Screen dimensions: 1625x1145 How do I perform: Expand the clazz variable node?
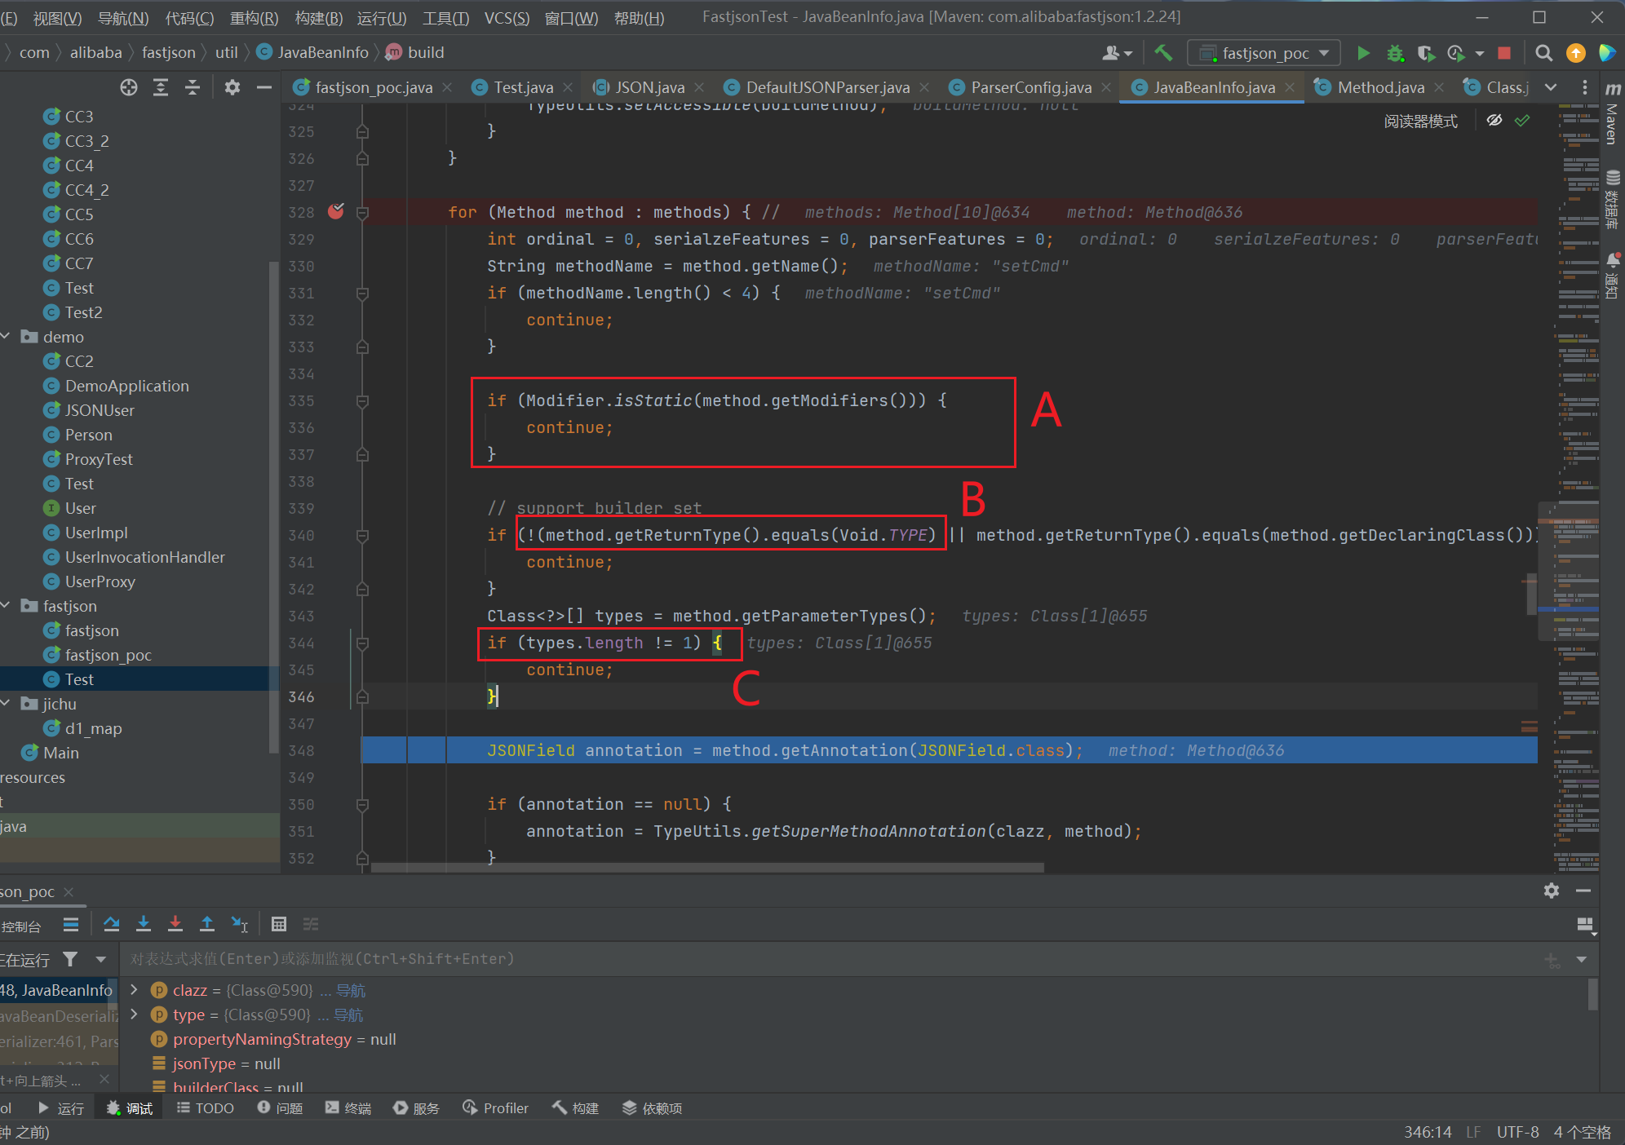point(135,990)
